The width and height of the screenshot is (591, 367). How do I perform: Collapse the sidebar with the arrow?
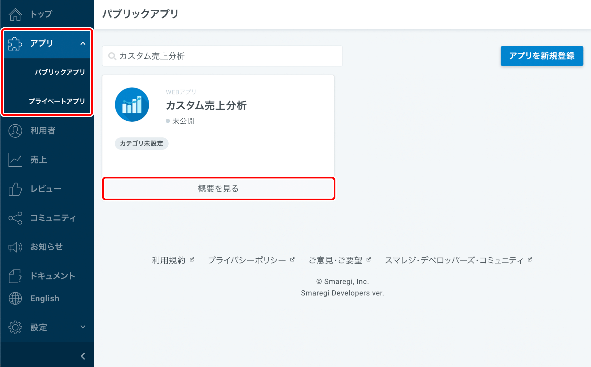83,356
